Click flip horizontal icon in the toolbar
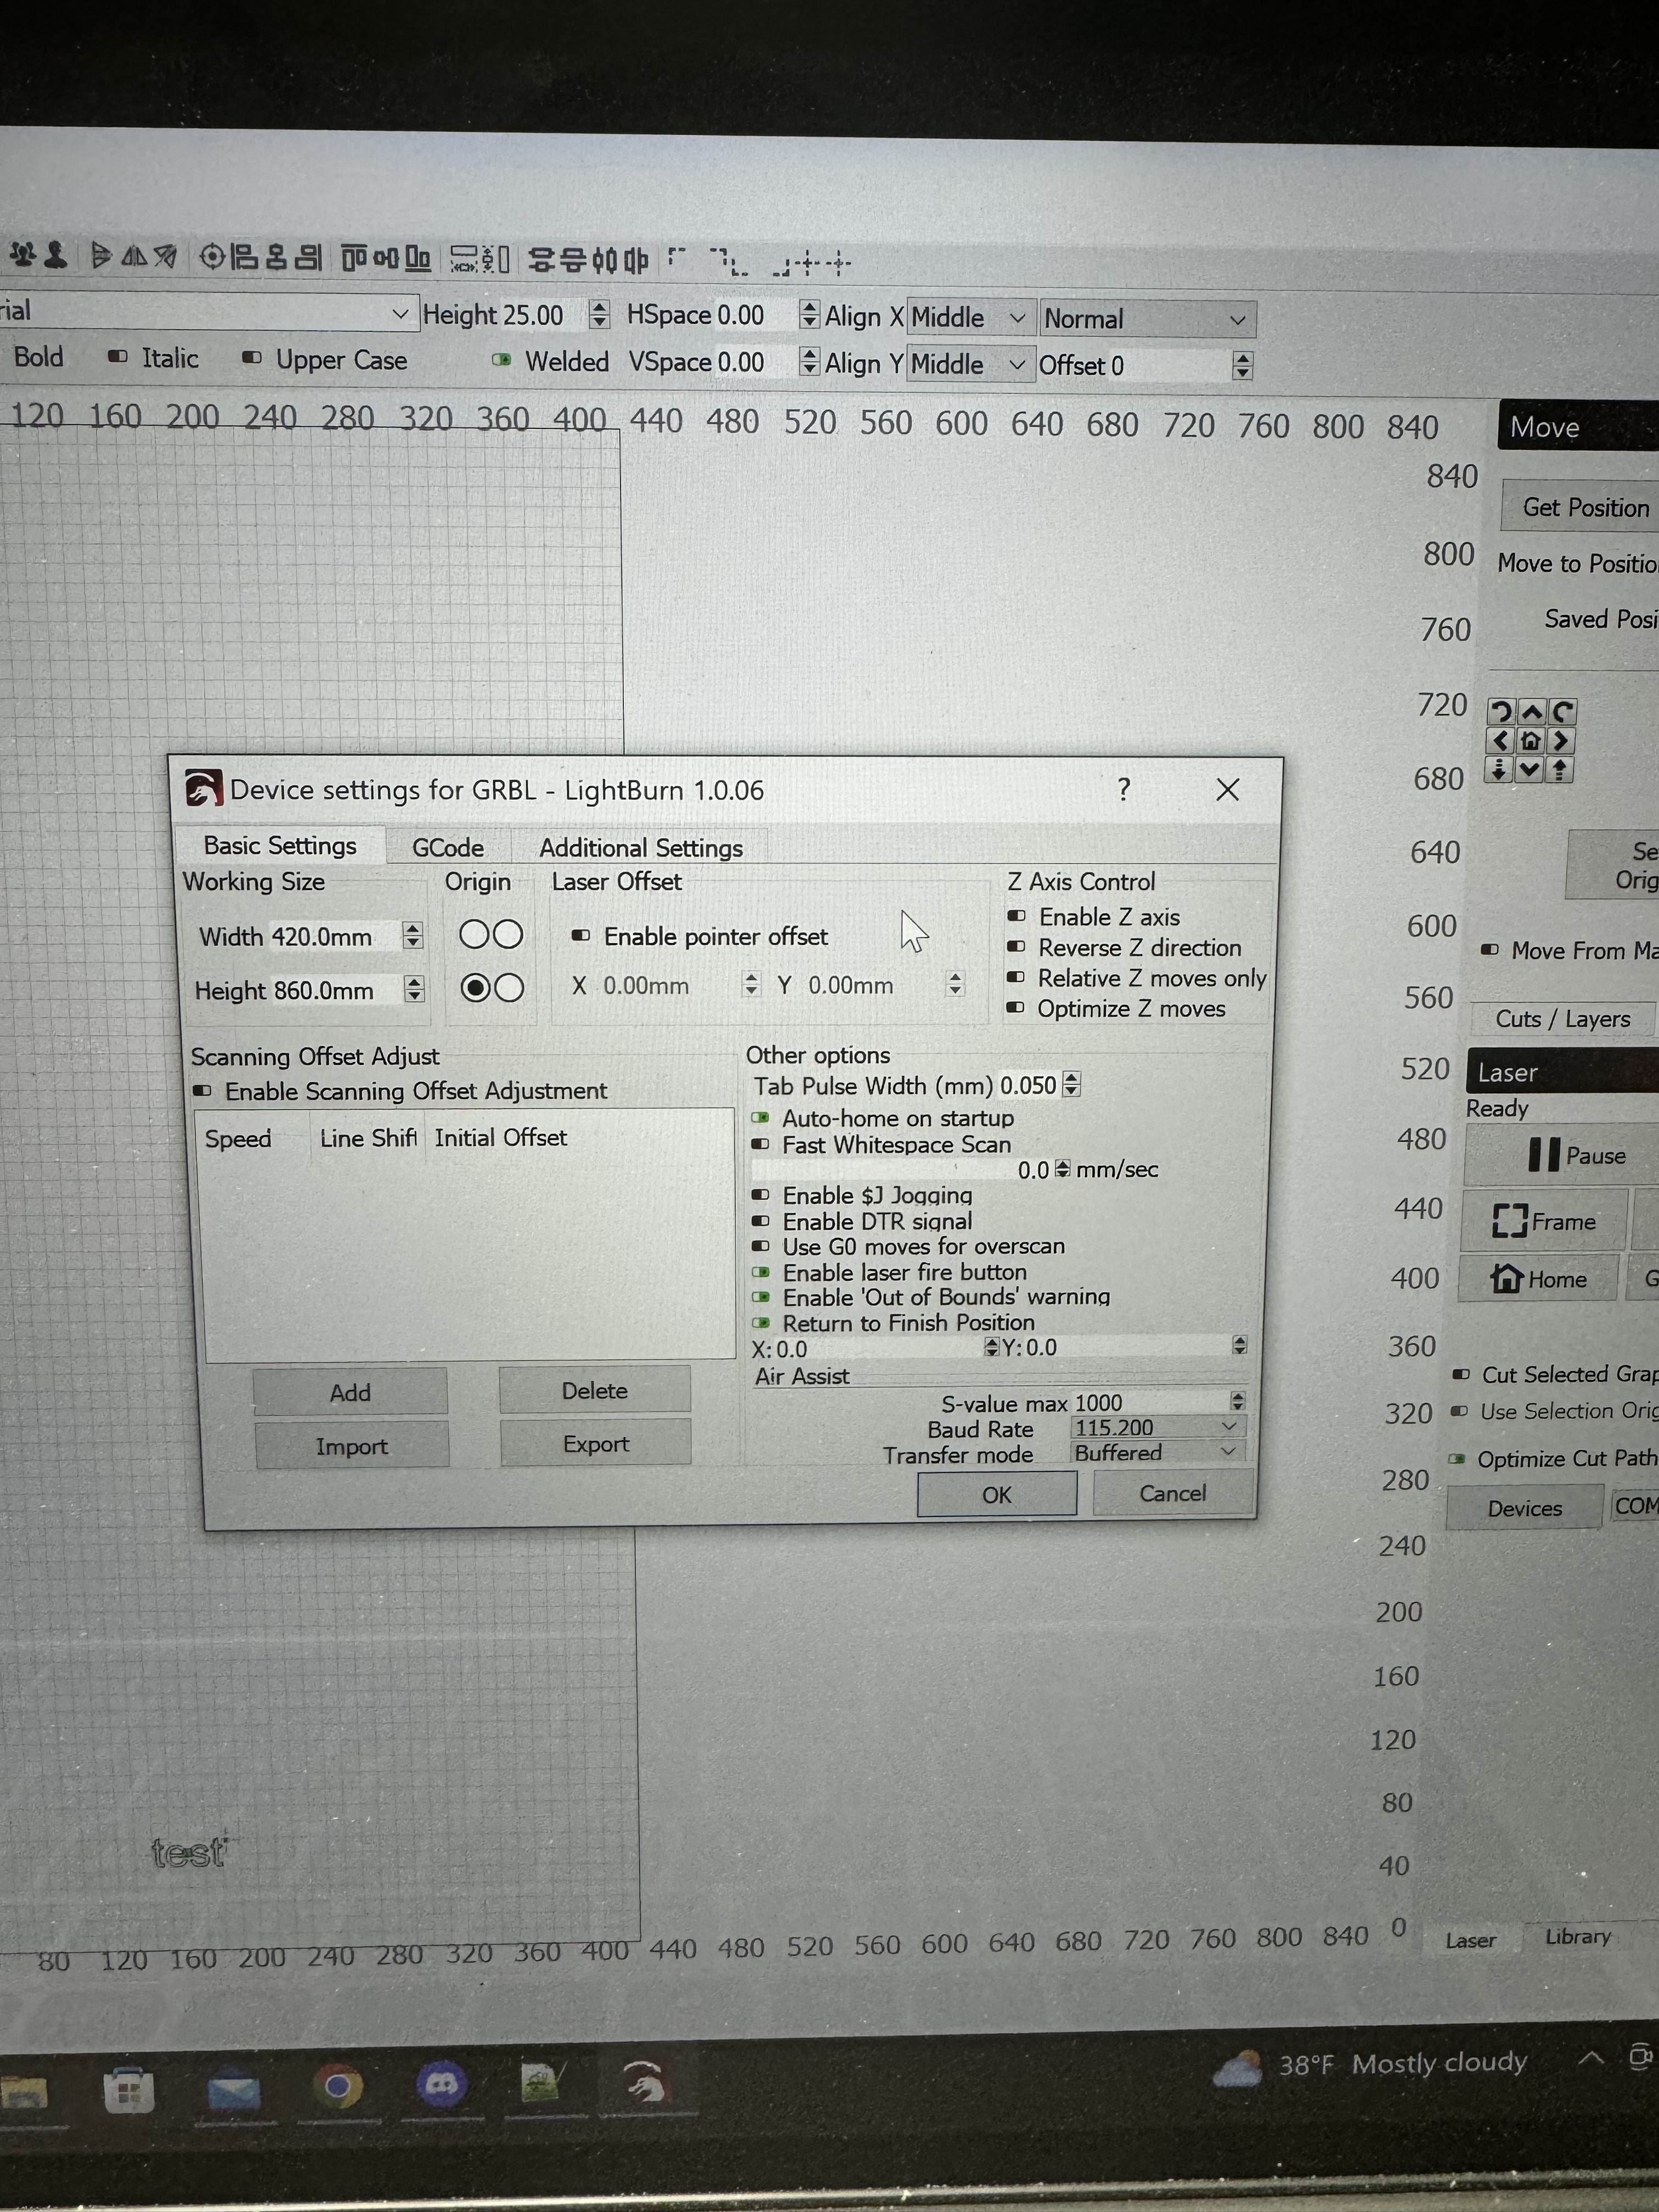 pos(134,257)
